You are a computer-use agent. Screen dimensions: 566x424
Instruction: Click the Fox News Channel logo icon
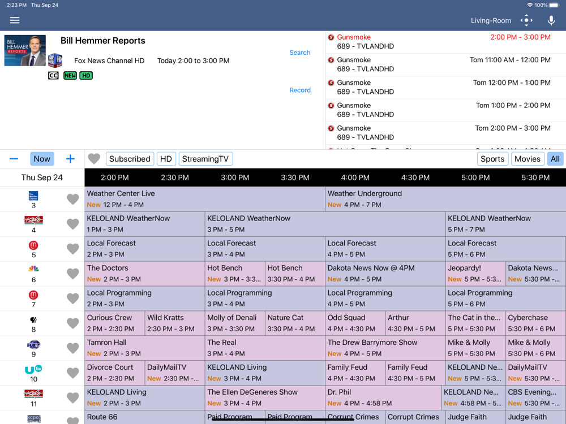tap(55, 60)
